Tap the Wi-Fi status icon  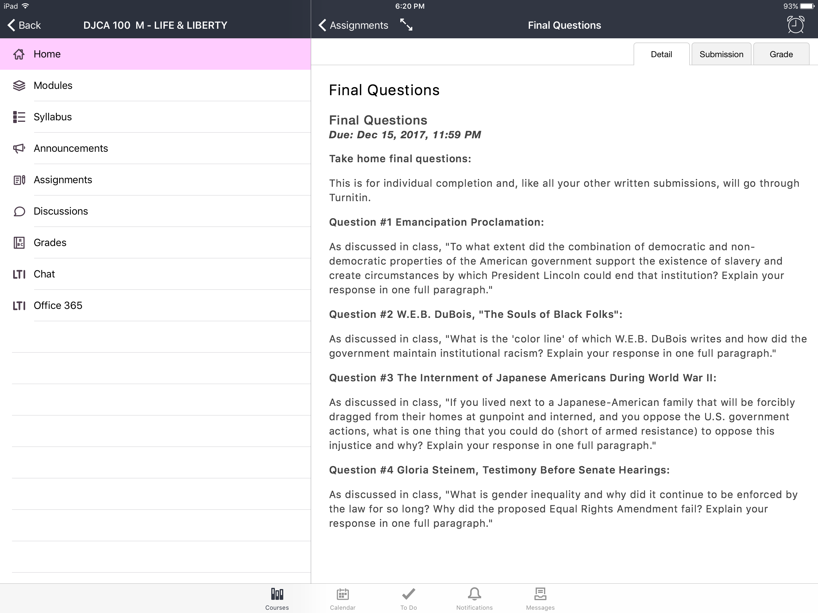[25, 6]
